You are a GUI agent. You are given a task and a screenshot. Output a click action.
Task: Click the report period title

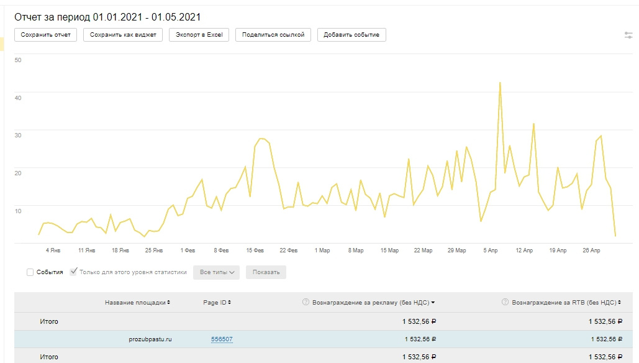[x=107, y=17]
